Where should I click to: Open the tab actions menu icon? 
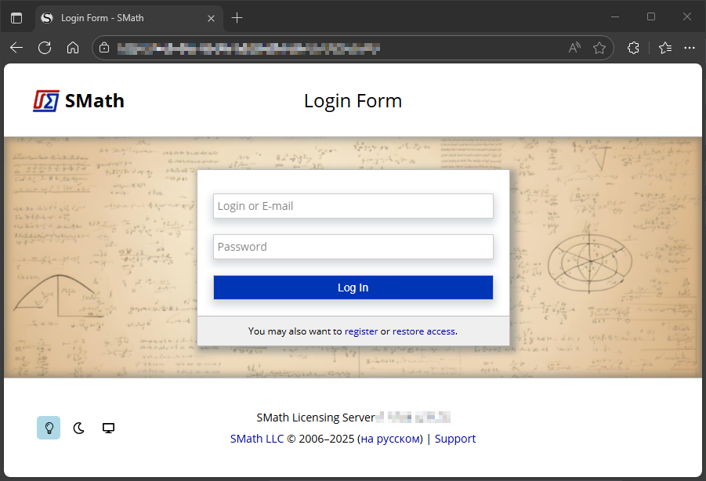coord(16,18)
